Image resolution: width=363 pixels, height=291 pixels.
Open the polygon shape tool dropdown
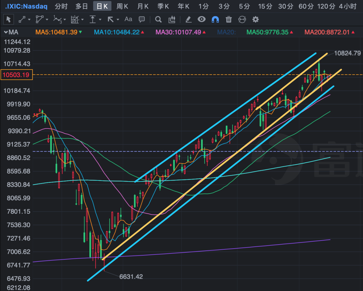tap(42, 19)
